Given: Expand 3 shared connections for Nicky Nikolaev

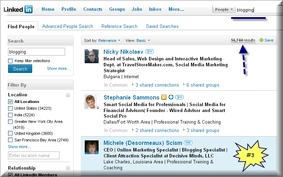Looking at the screenshot, I should (x=157, y=85).
